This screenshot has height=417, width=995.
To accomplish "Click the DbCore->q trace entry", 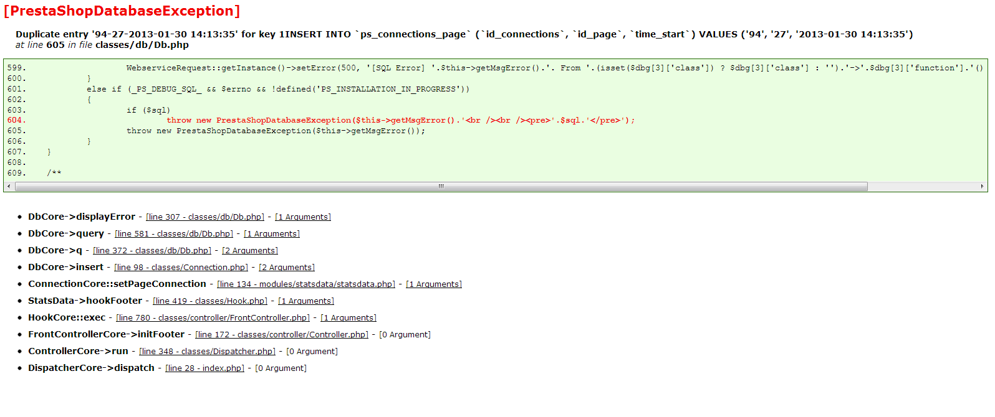I will [x=55, y=250].
